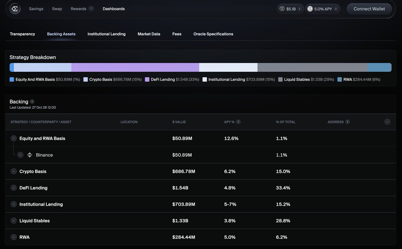402x249 pixels.
Task: Click the $1.54B DeFi Lending value cell
Action: click(x=180, y=188)
